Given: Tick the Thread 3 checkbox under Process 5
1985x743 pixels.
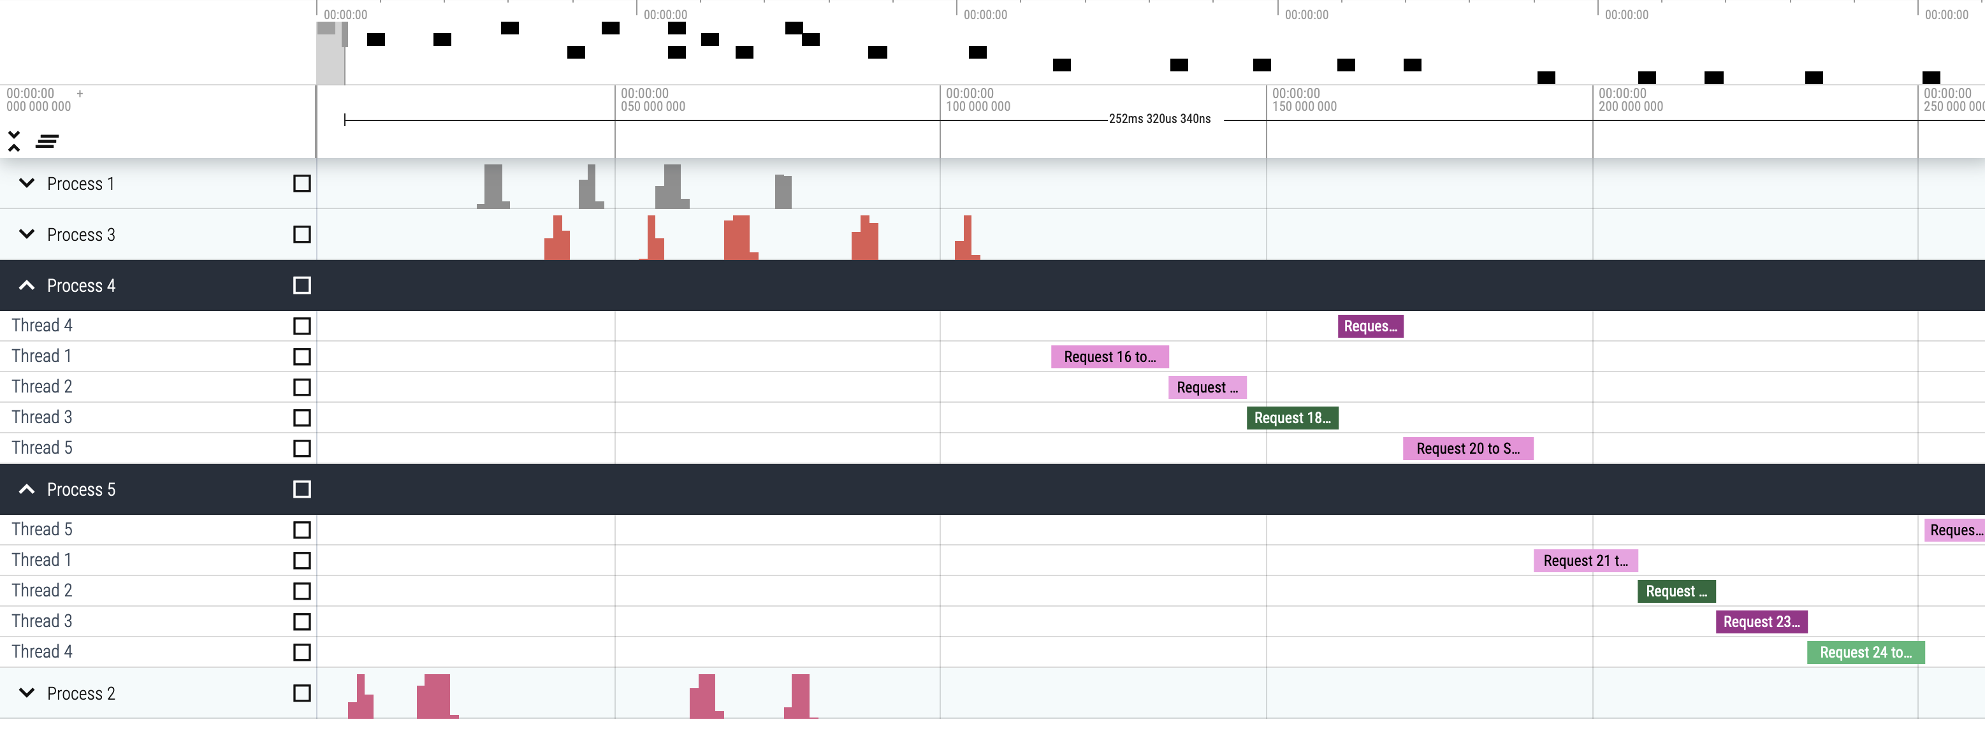Looking at the screenshot, I should tap(302, 621).
